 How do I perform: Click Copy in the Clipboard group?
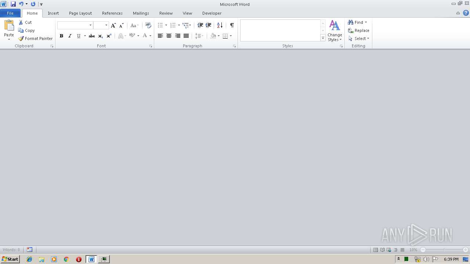[x=26, y=30]
